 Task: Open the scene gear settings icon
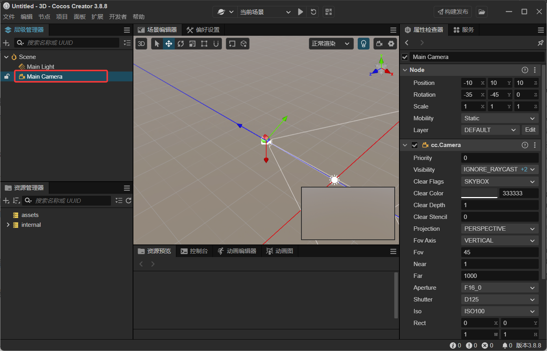click(x=391, y=44)
